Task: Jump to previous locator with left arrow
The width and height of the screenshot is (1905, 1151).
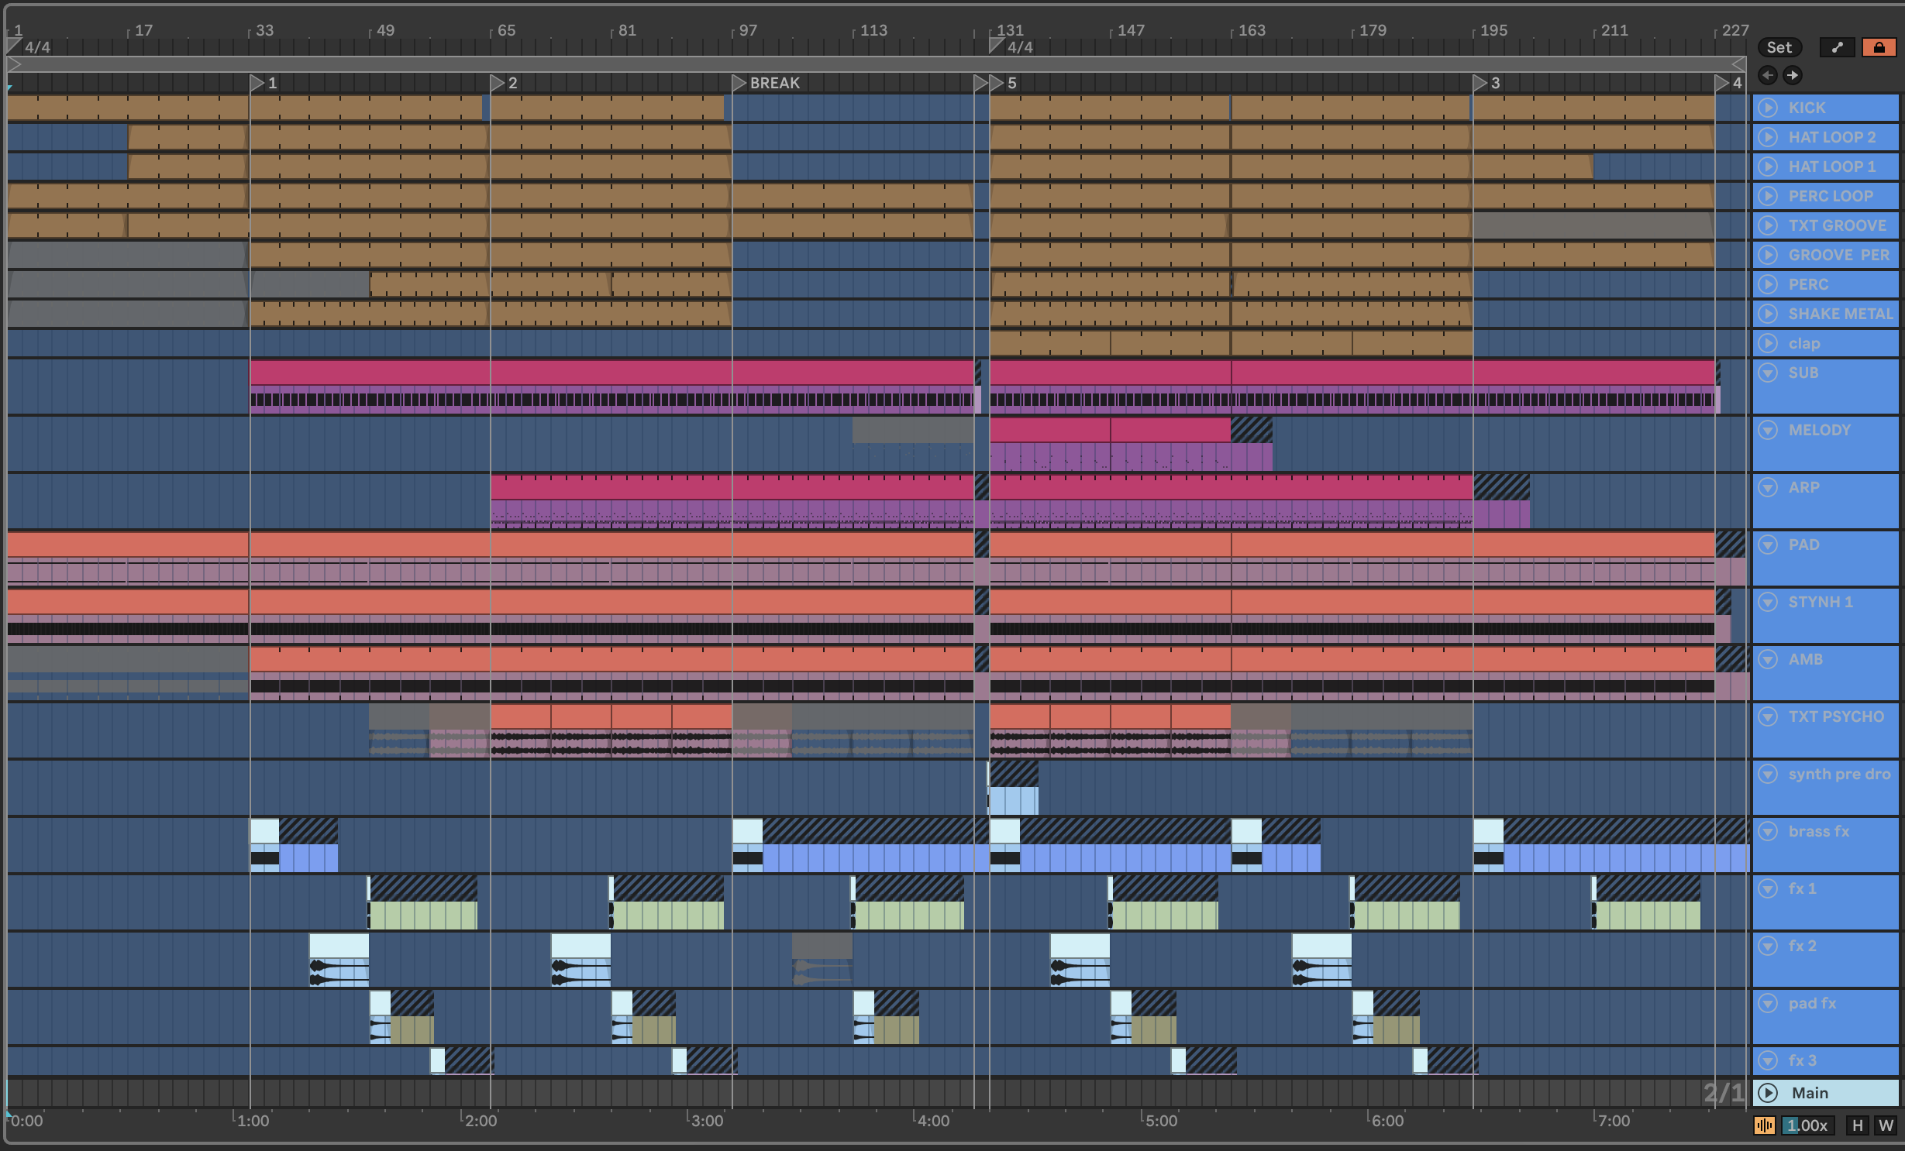Action: (x=1768, y=75)
